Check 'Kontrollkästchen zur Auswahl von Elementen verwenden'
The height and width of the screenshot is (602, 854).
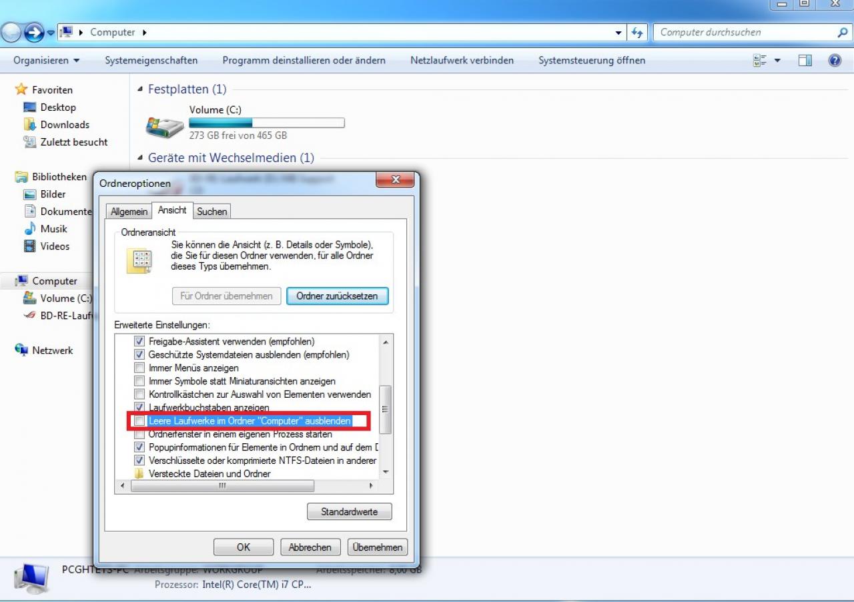coord(139,394)
